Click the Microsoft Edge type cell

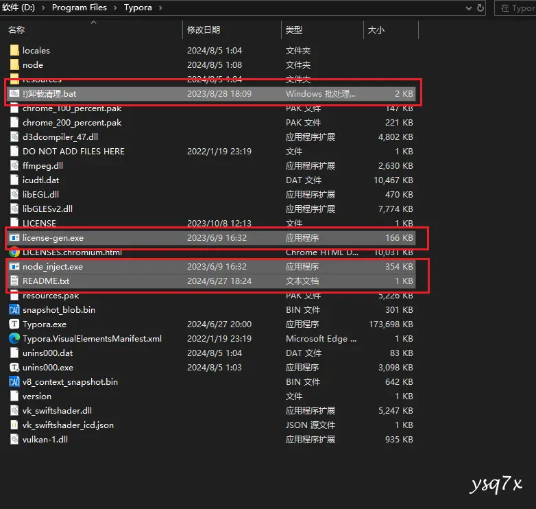[321, 339]
